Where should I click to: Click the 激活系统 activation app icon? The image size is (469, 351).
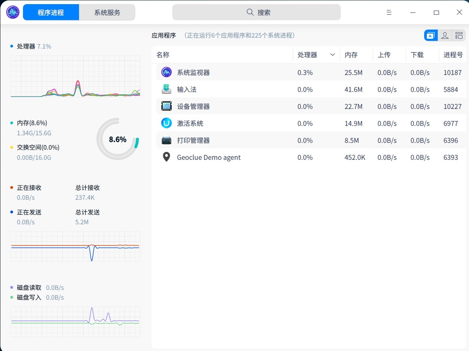pos(166,123)
